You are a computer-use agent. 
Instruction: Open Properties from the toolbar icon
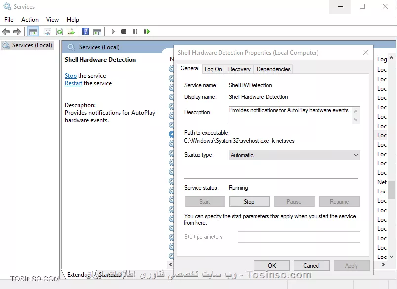pos(47,32)
